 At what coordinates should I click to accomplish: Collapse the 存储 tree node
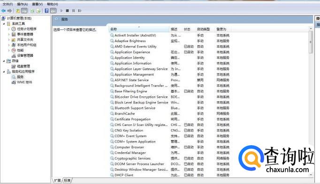pos(4,61)
